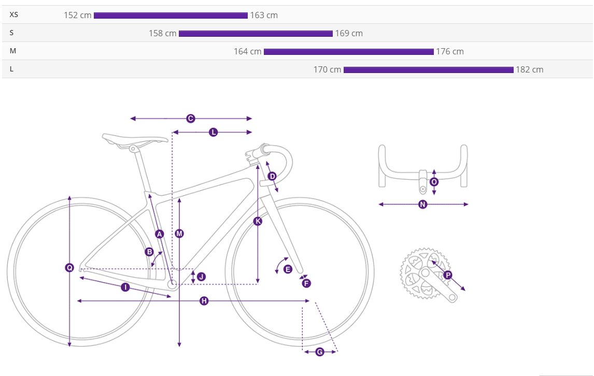Image resolution: width=594 pixels, height=376 pixels.
Task: Select the K stack marker
Action: click(258, 221)
